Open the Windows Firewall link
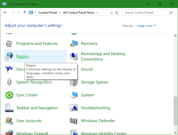The height and width of the screenshot is (135, 178). tap(32, 133)
